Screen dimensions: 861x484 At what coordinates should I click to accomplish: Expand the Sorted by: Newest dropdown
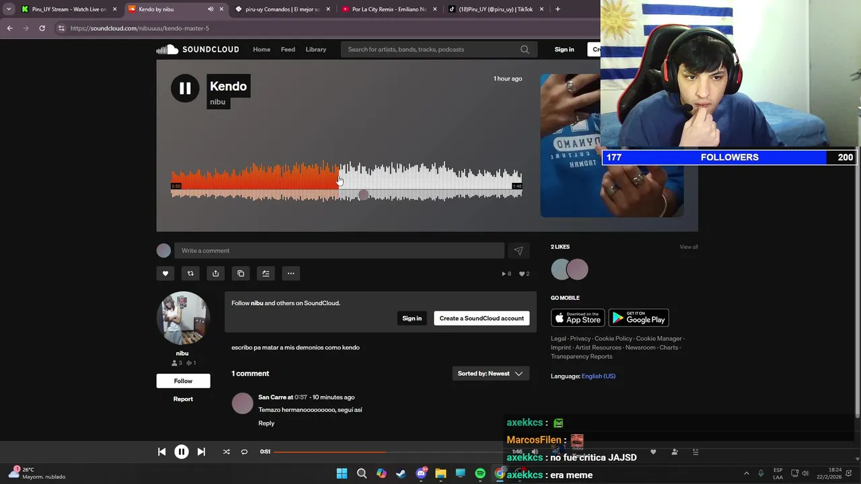(490, 374)
